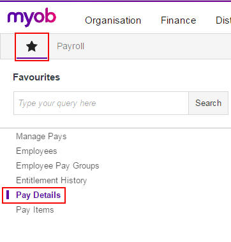231x242 pixels.
Task: Open Employee Pay Groups
Action: [x=57, y=166]
